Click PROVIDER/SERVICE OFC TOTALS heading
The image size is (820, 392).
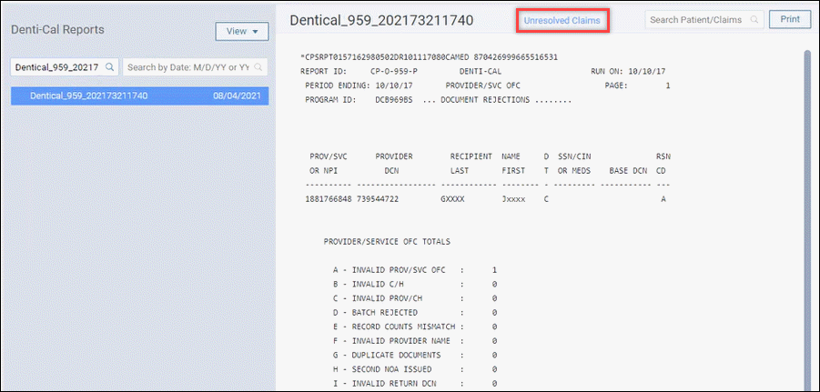click(x=387, y=241)
